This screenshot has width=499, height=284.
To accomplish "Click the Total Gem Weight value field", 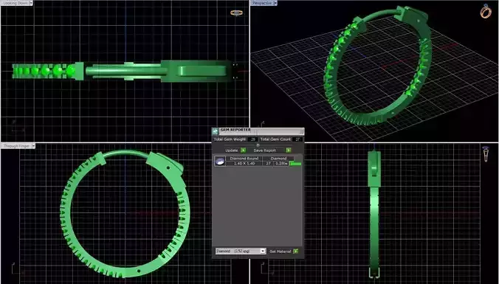I will point(252,139).
